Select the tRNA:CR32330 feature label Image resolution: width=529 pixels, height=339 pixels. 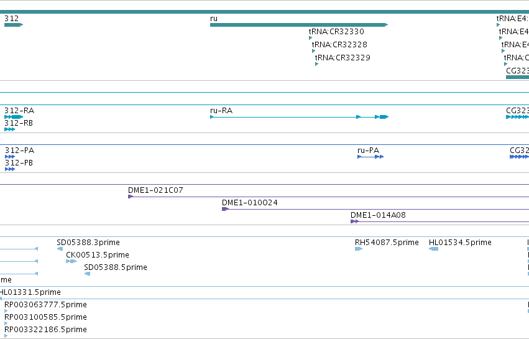(336, 31)
